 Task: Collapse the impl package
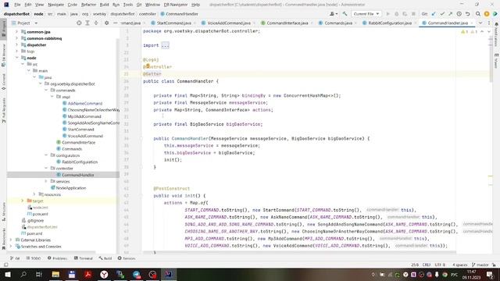coord(52,97)
